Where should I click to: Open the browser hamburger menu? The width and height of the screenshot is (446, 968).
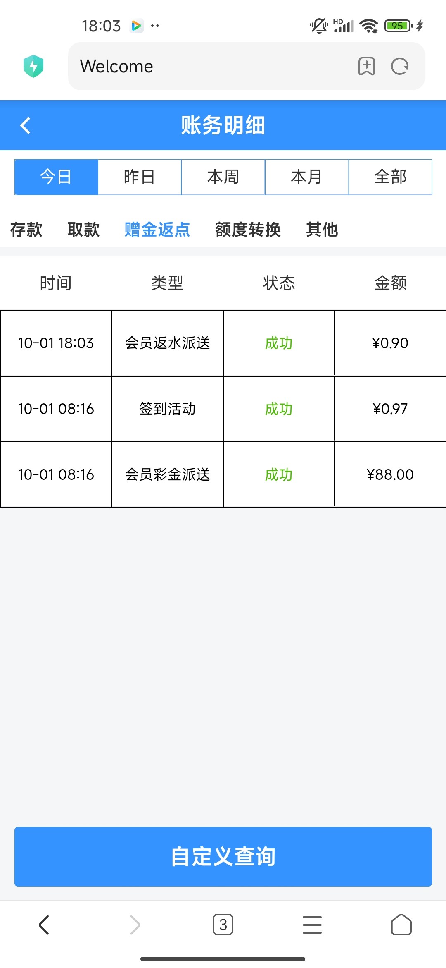[x=312, y=925]
